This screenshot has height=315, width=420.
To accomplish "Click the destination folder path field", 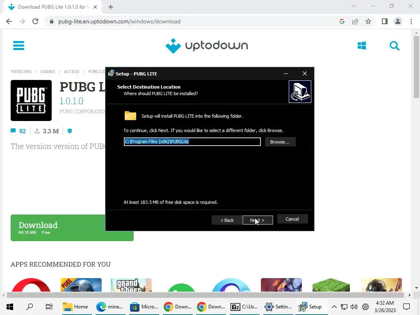I will pyautogui.click(x=192, y=142).
